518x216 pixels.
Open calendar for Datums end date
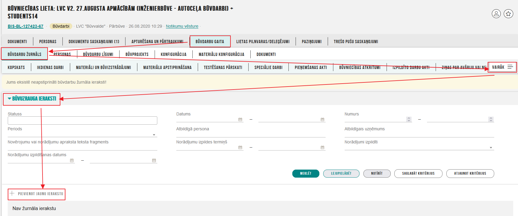pyautogui.click(x=322, y=119)
